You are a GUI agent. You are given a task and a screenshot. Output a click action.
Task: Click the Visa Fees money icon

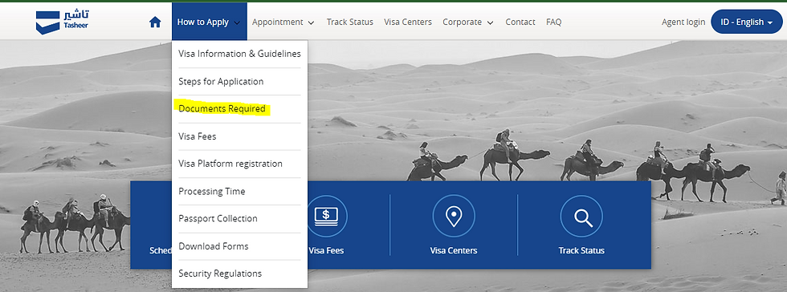tap(326, 217)
